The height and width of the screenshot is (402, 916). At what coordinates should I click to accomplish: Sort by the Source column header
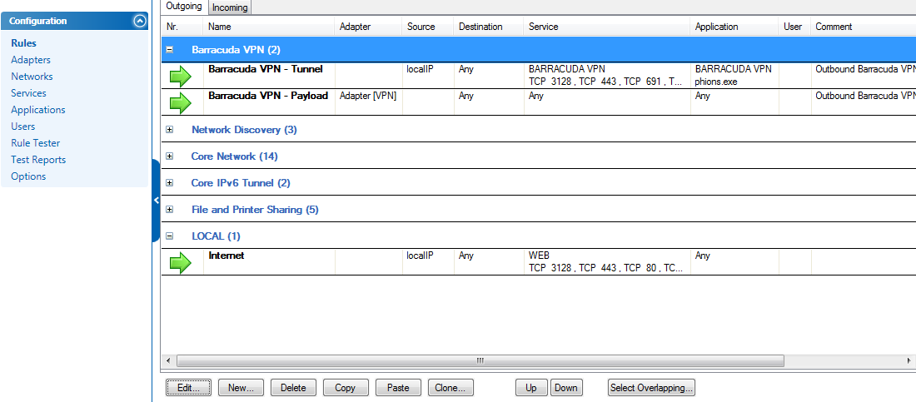coord(428,27)
